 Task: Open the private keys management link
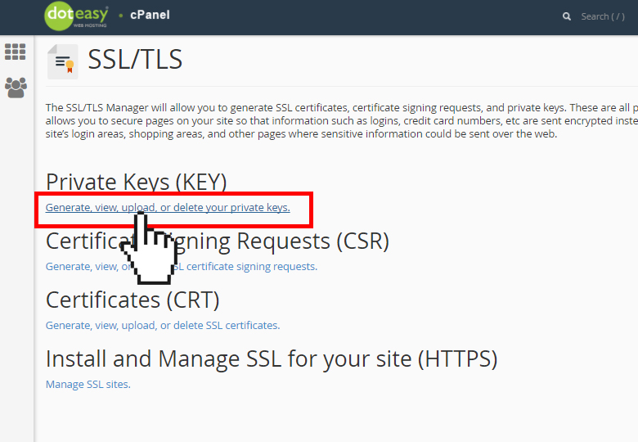click(x=168, y=208)
